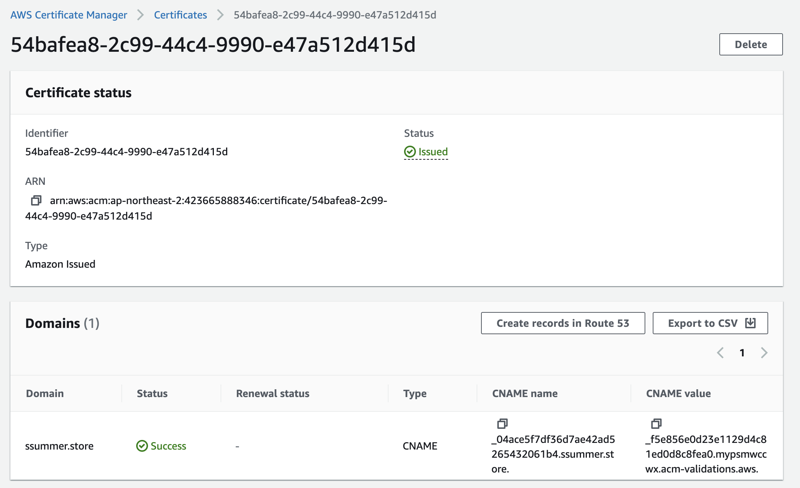
Task: Click the Status column header
Action: [152, 393]
